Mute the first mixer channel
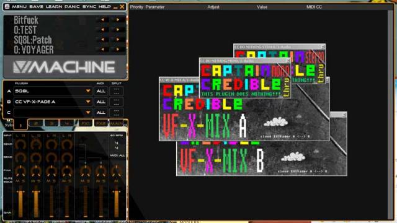397x223 pixels. (x=17, y=181)
